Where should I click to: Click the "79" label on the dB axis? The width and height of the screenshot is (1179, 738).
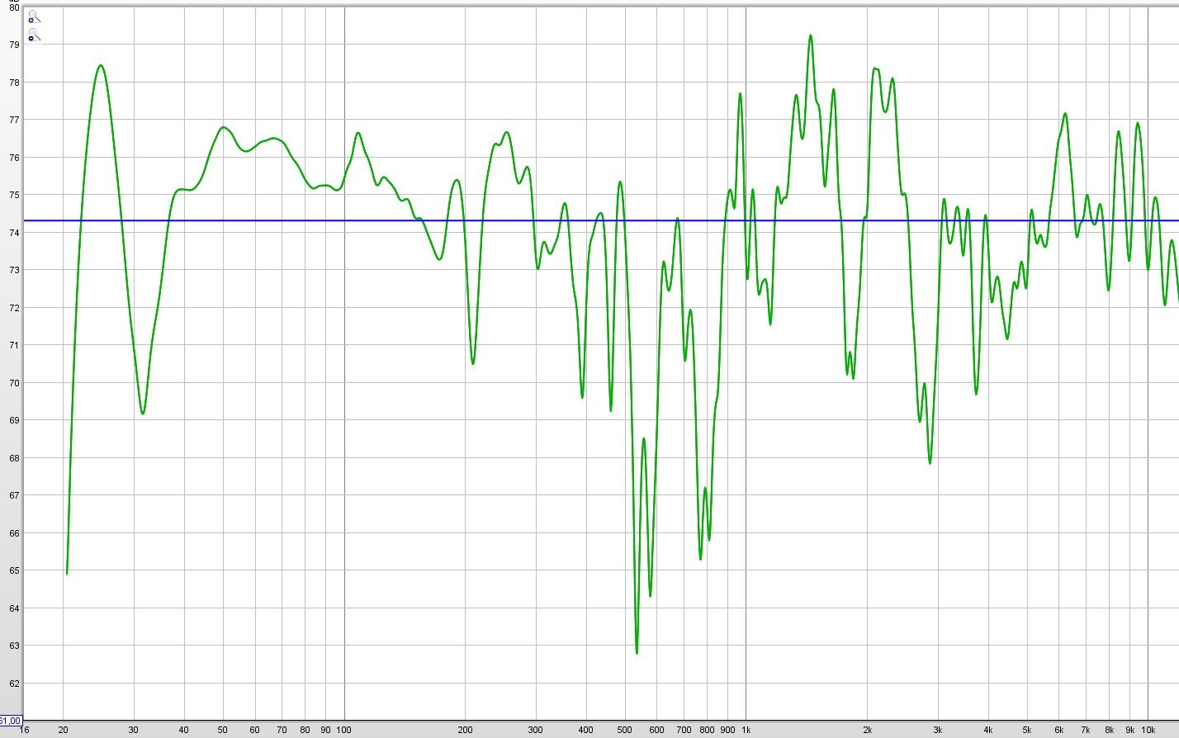(14, 45)
